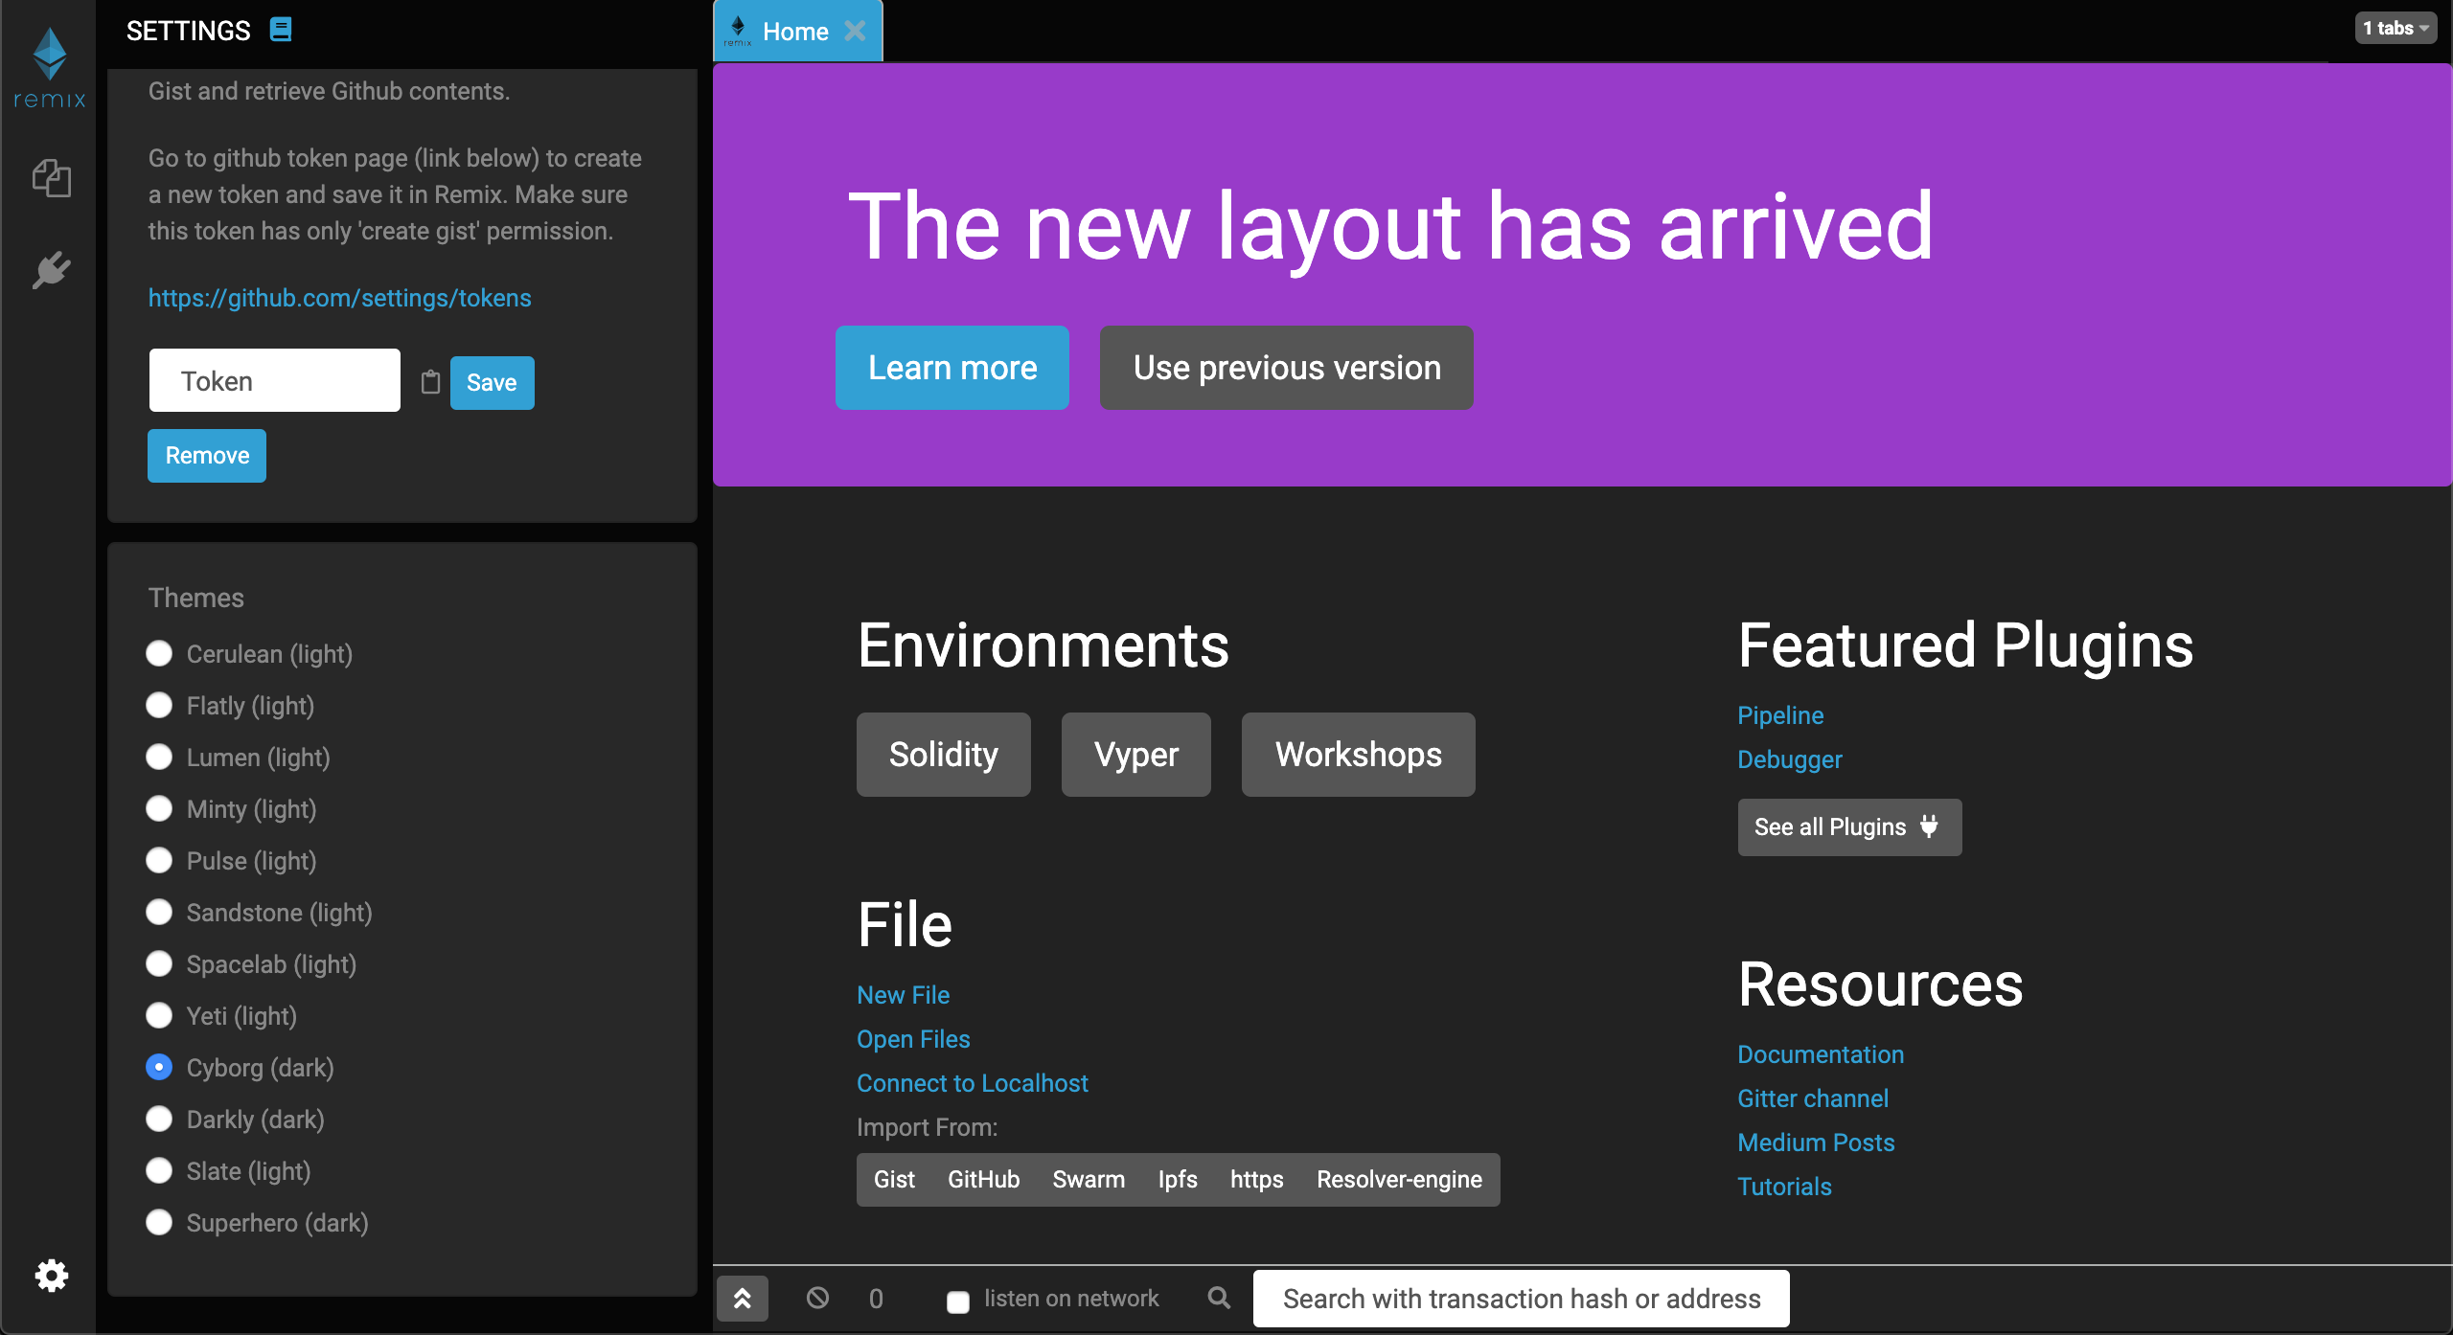Open the github.com/settings/tokens link
The height and width of the screenshot is (1335, 2453).
point(339,298)
